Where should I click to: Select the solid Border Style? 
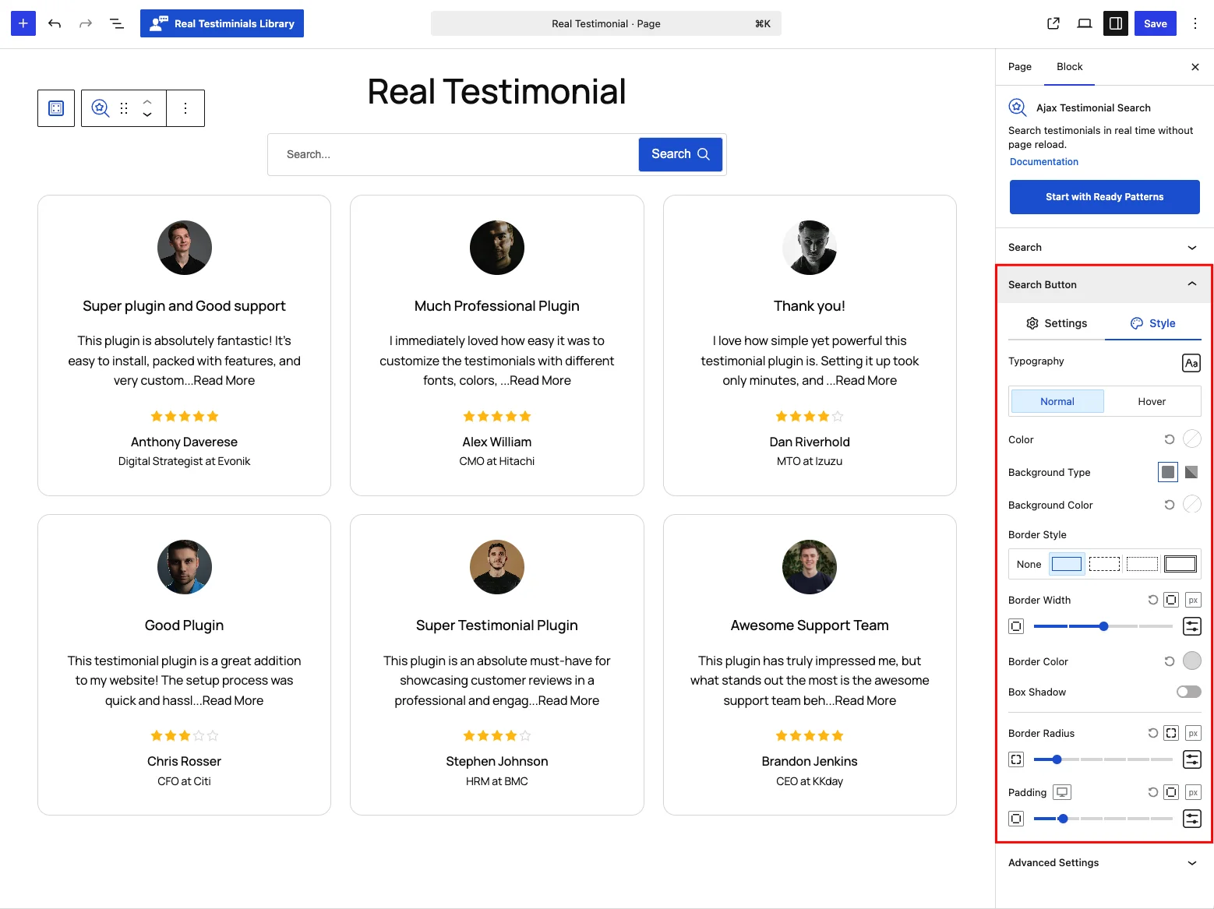1067,564
